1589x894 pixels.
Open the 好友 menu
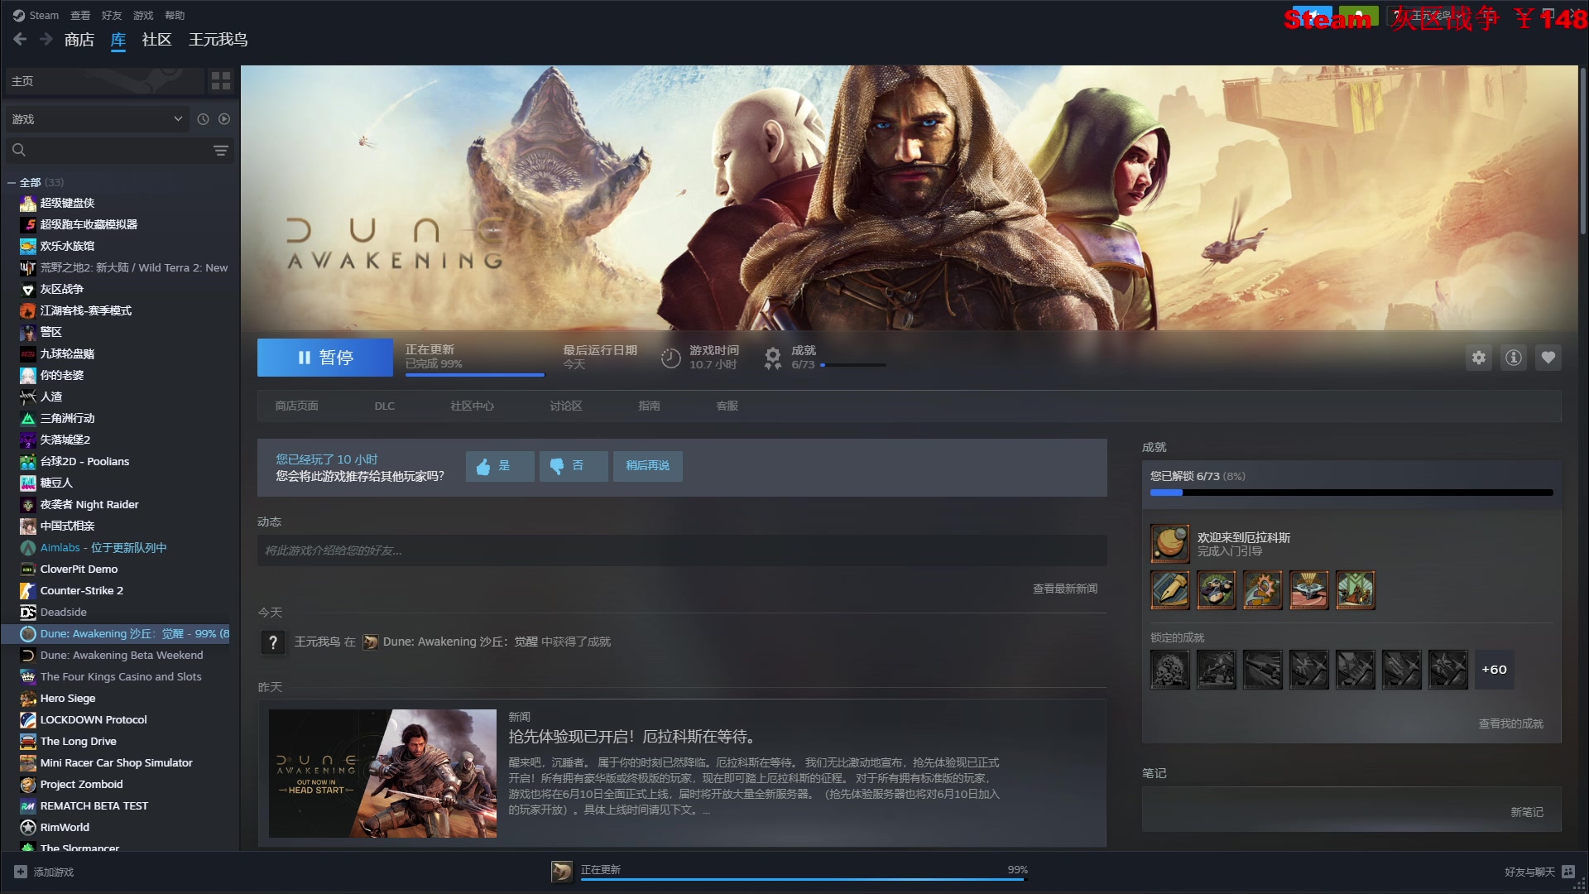coord(112,15)
